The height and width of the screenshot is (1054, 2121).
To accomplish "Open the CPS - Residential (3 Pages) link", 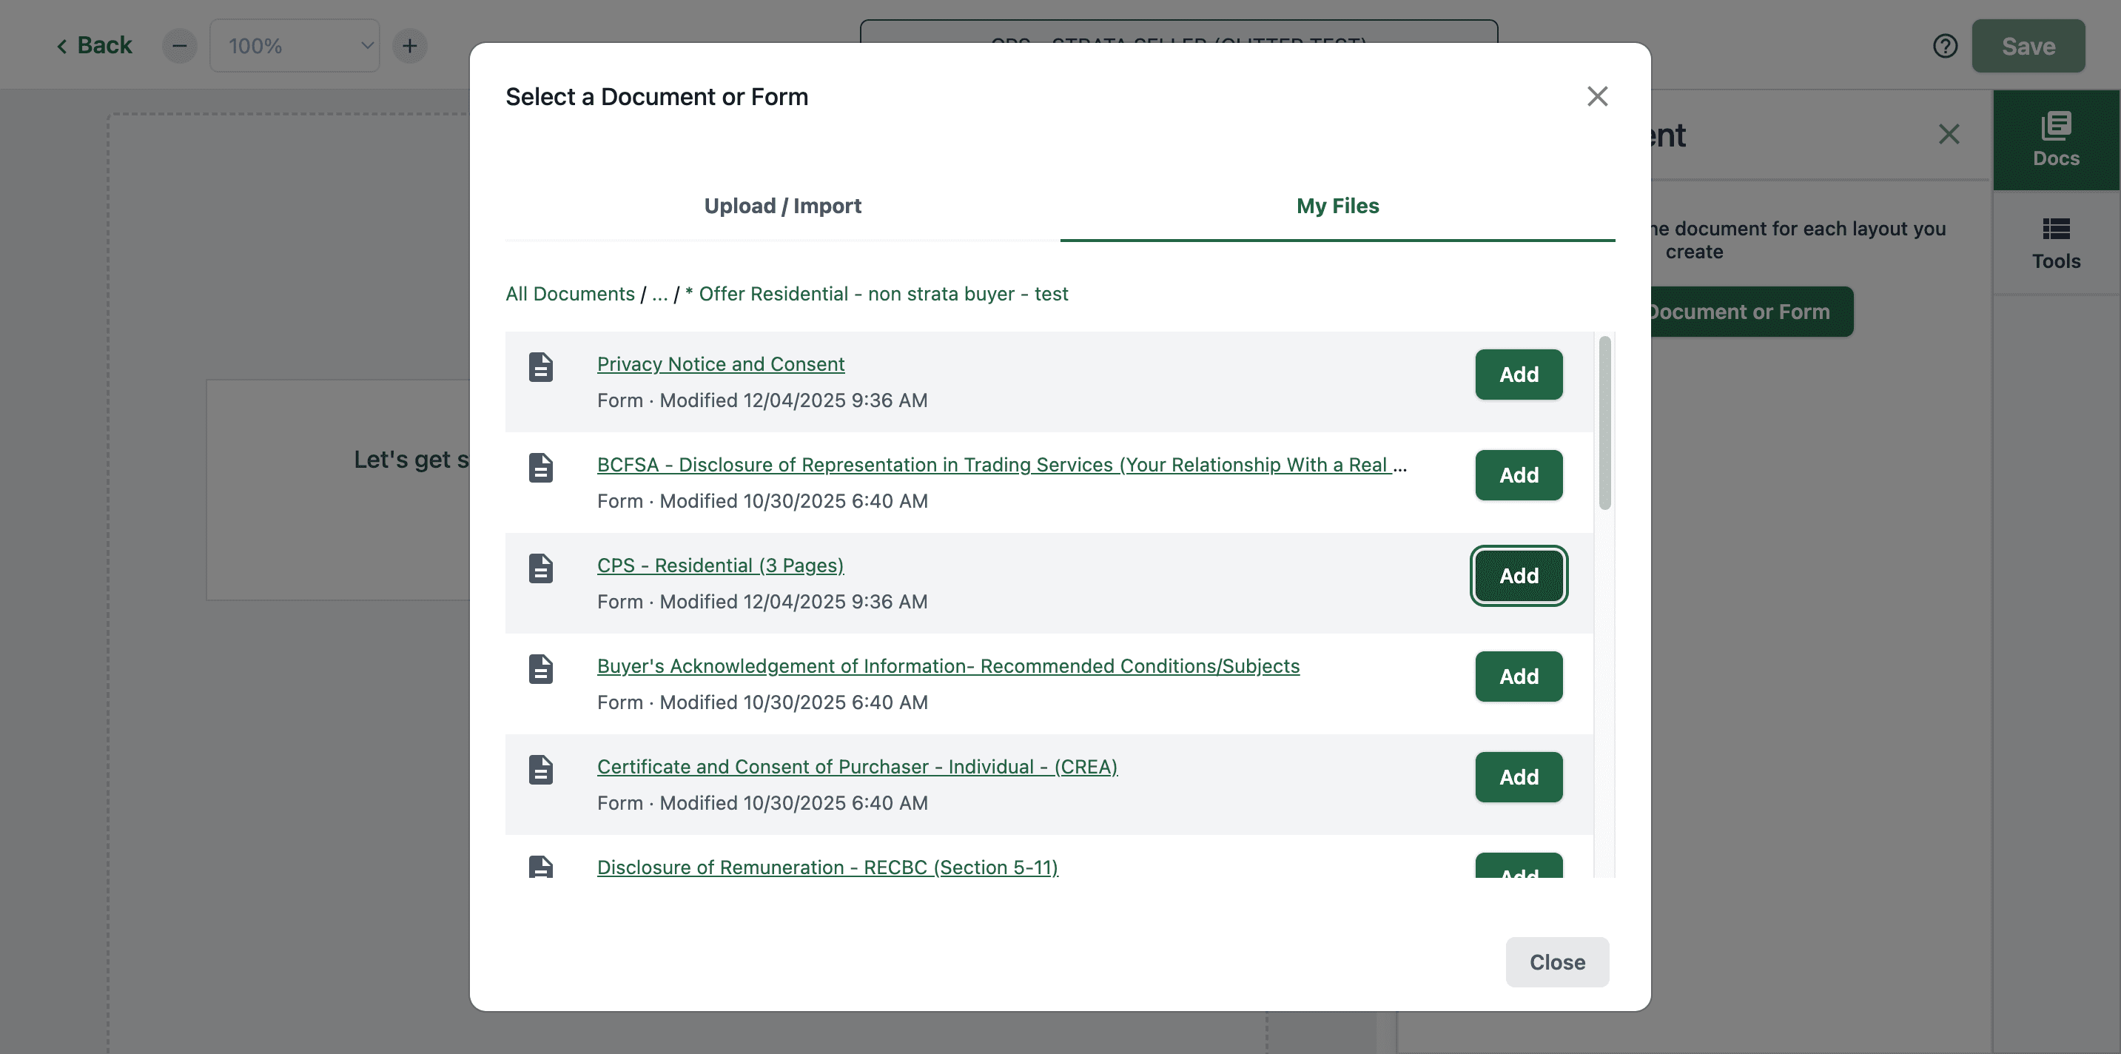I will tap(721, 565).
